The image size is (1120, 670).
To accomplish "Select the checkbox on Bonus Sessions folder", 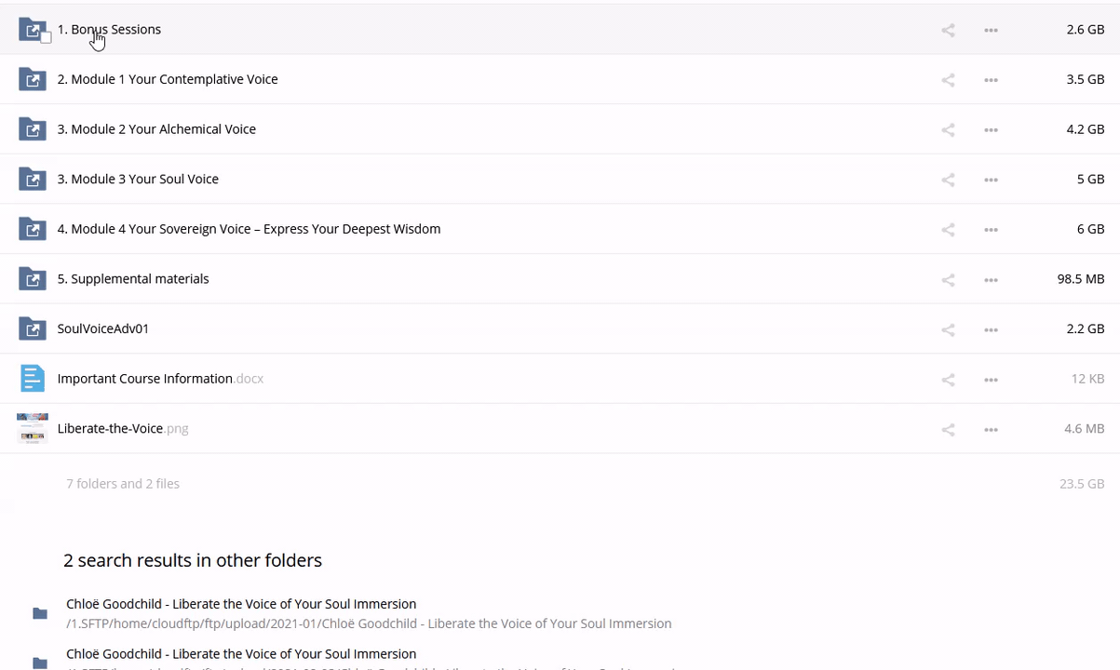I will point(46,38).
